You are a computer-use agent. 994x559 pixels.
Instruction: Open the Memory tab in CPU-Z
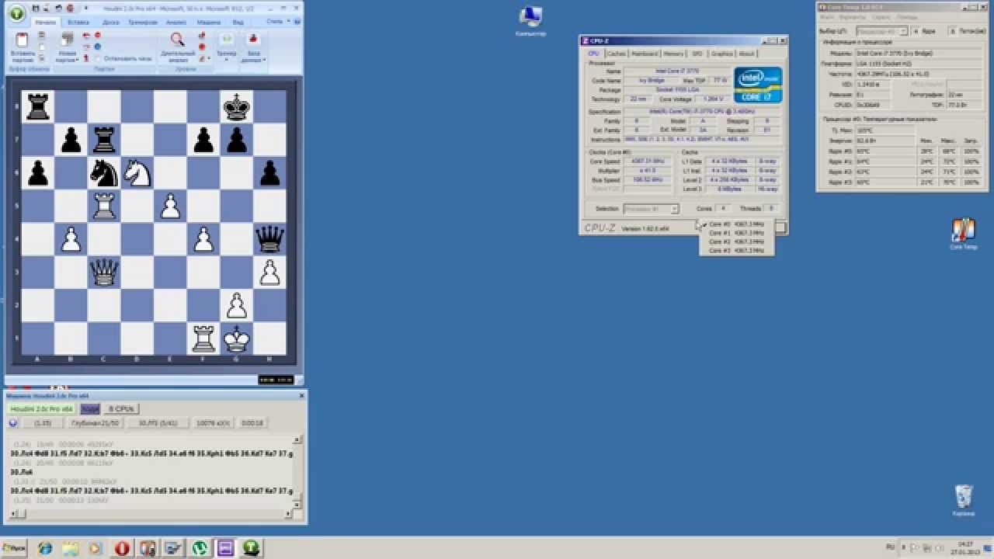[674, 54]
